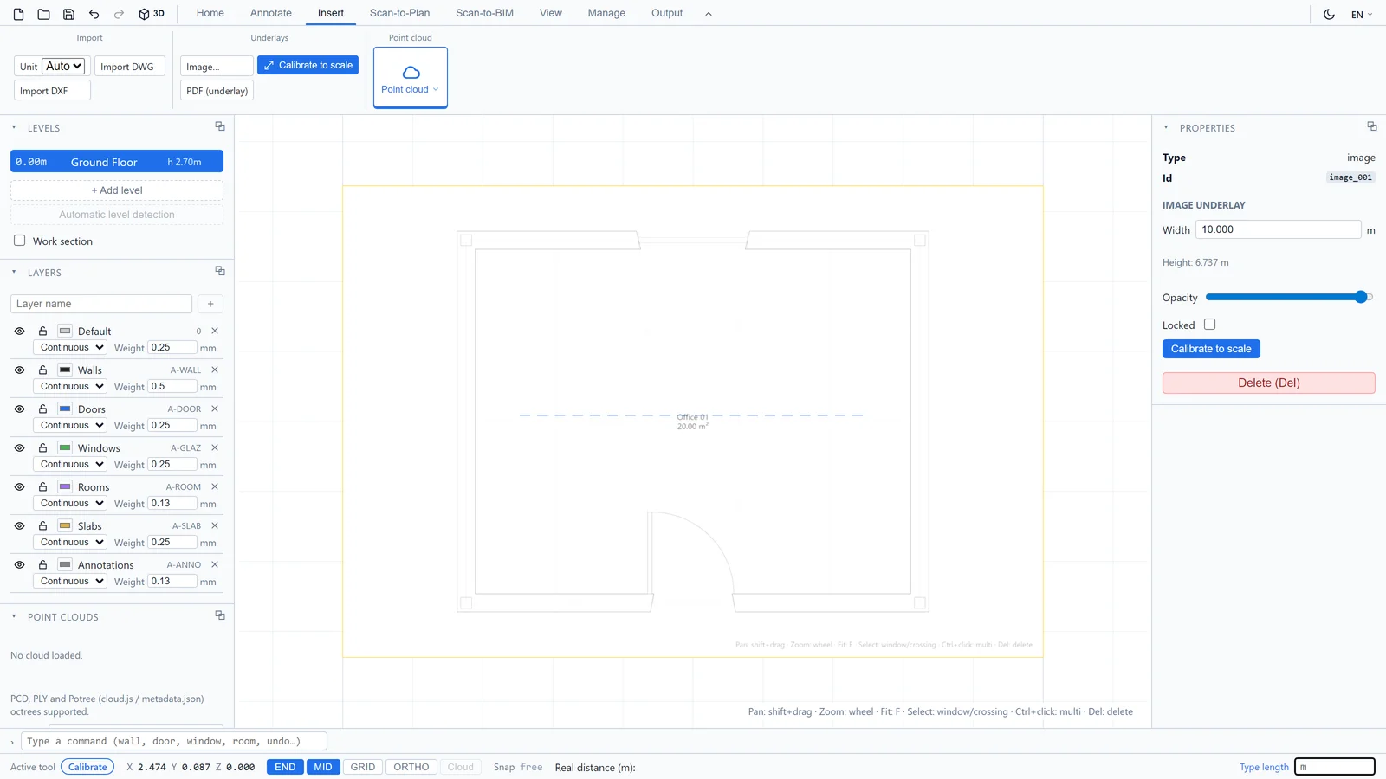Screen dimensions: 1386x779
Task: Open the Rooms layer line type dropdown
Action: tap(70, 503)
